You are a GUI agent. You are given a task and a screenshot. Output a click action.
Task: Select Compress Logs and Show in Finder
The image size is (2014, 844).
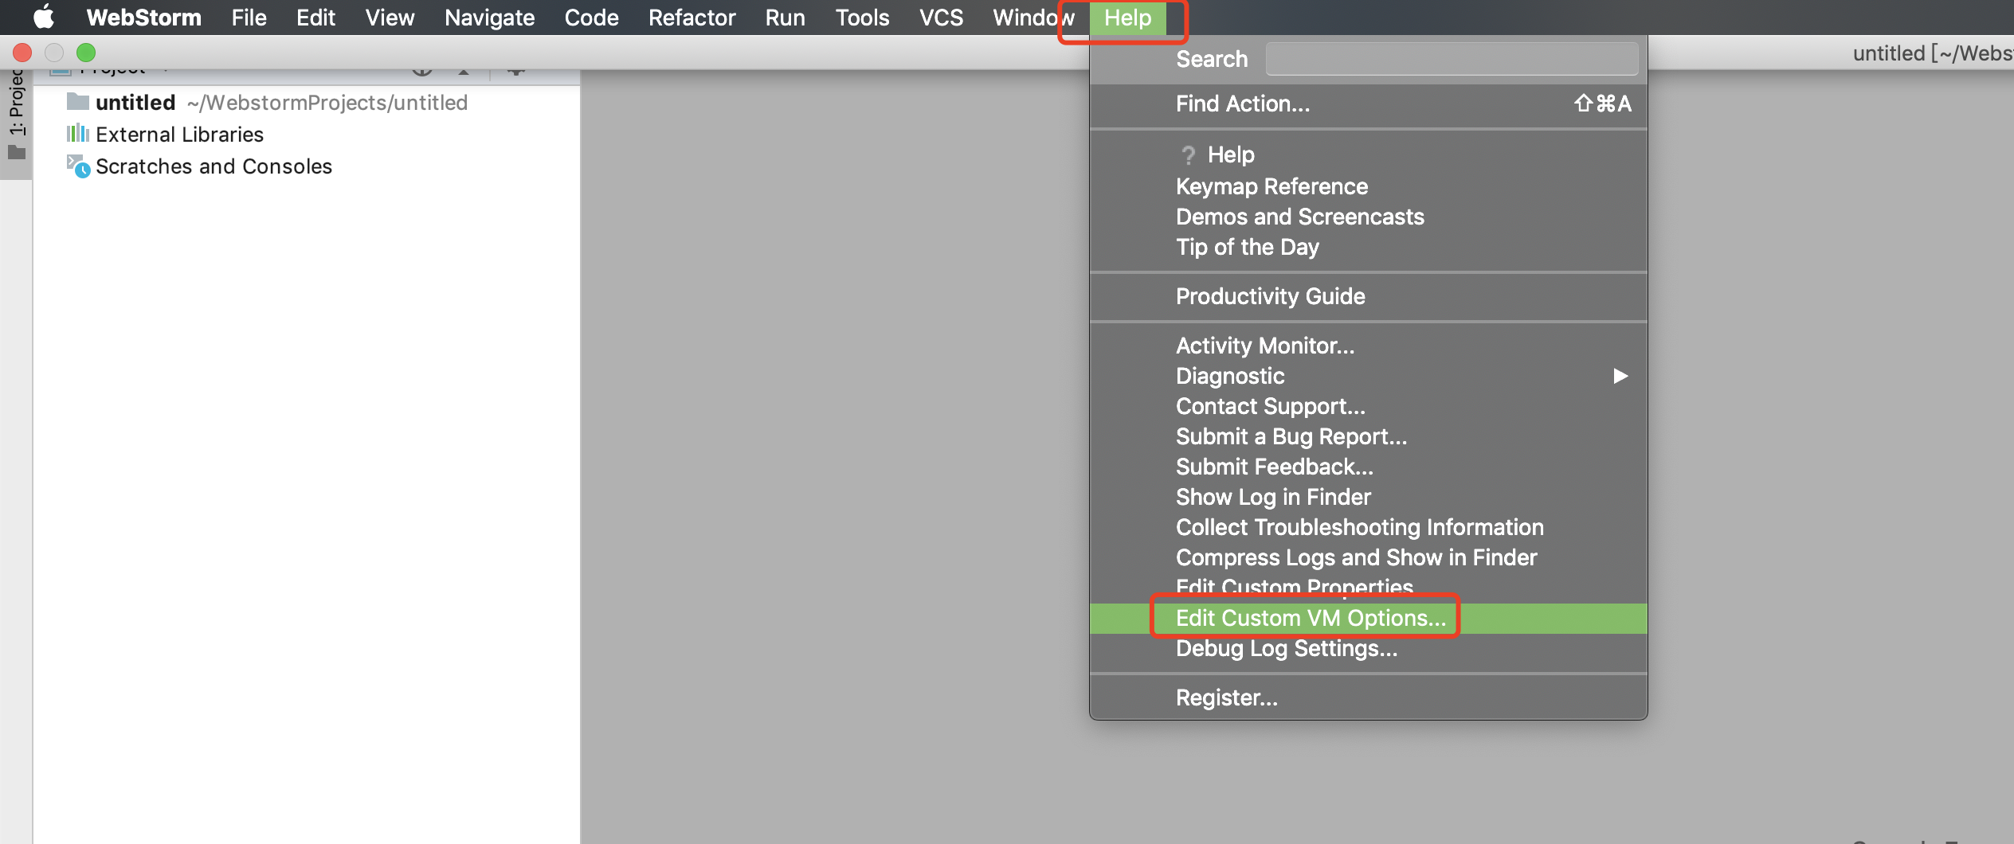(x=1368, y=557)
